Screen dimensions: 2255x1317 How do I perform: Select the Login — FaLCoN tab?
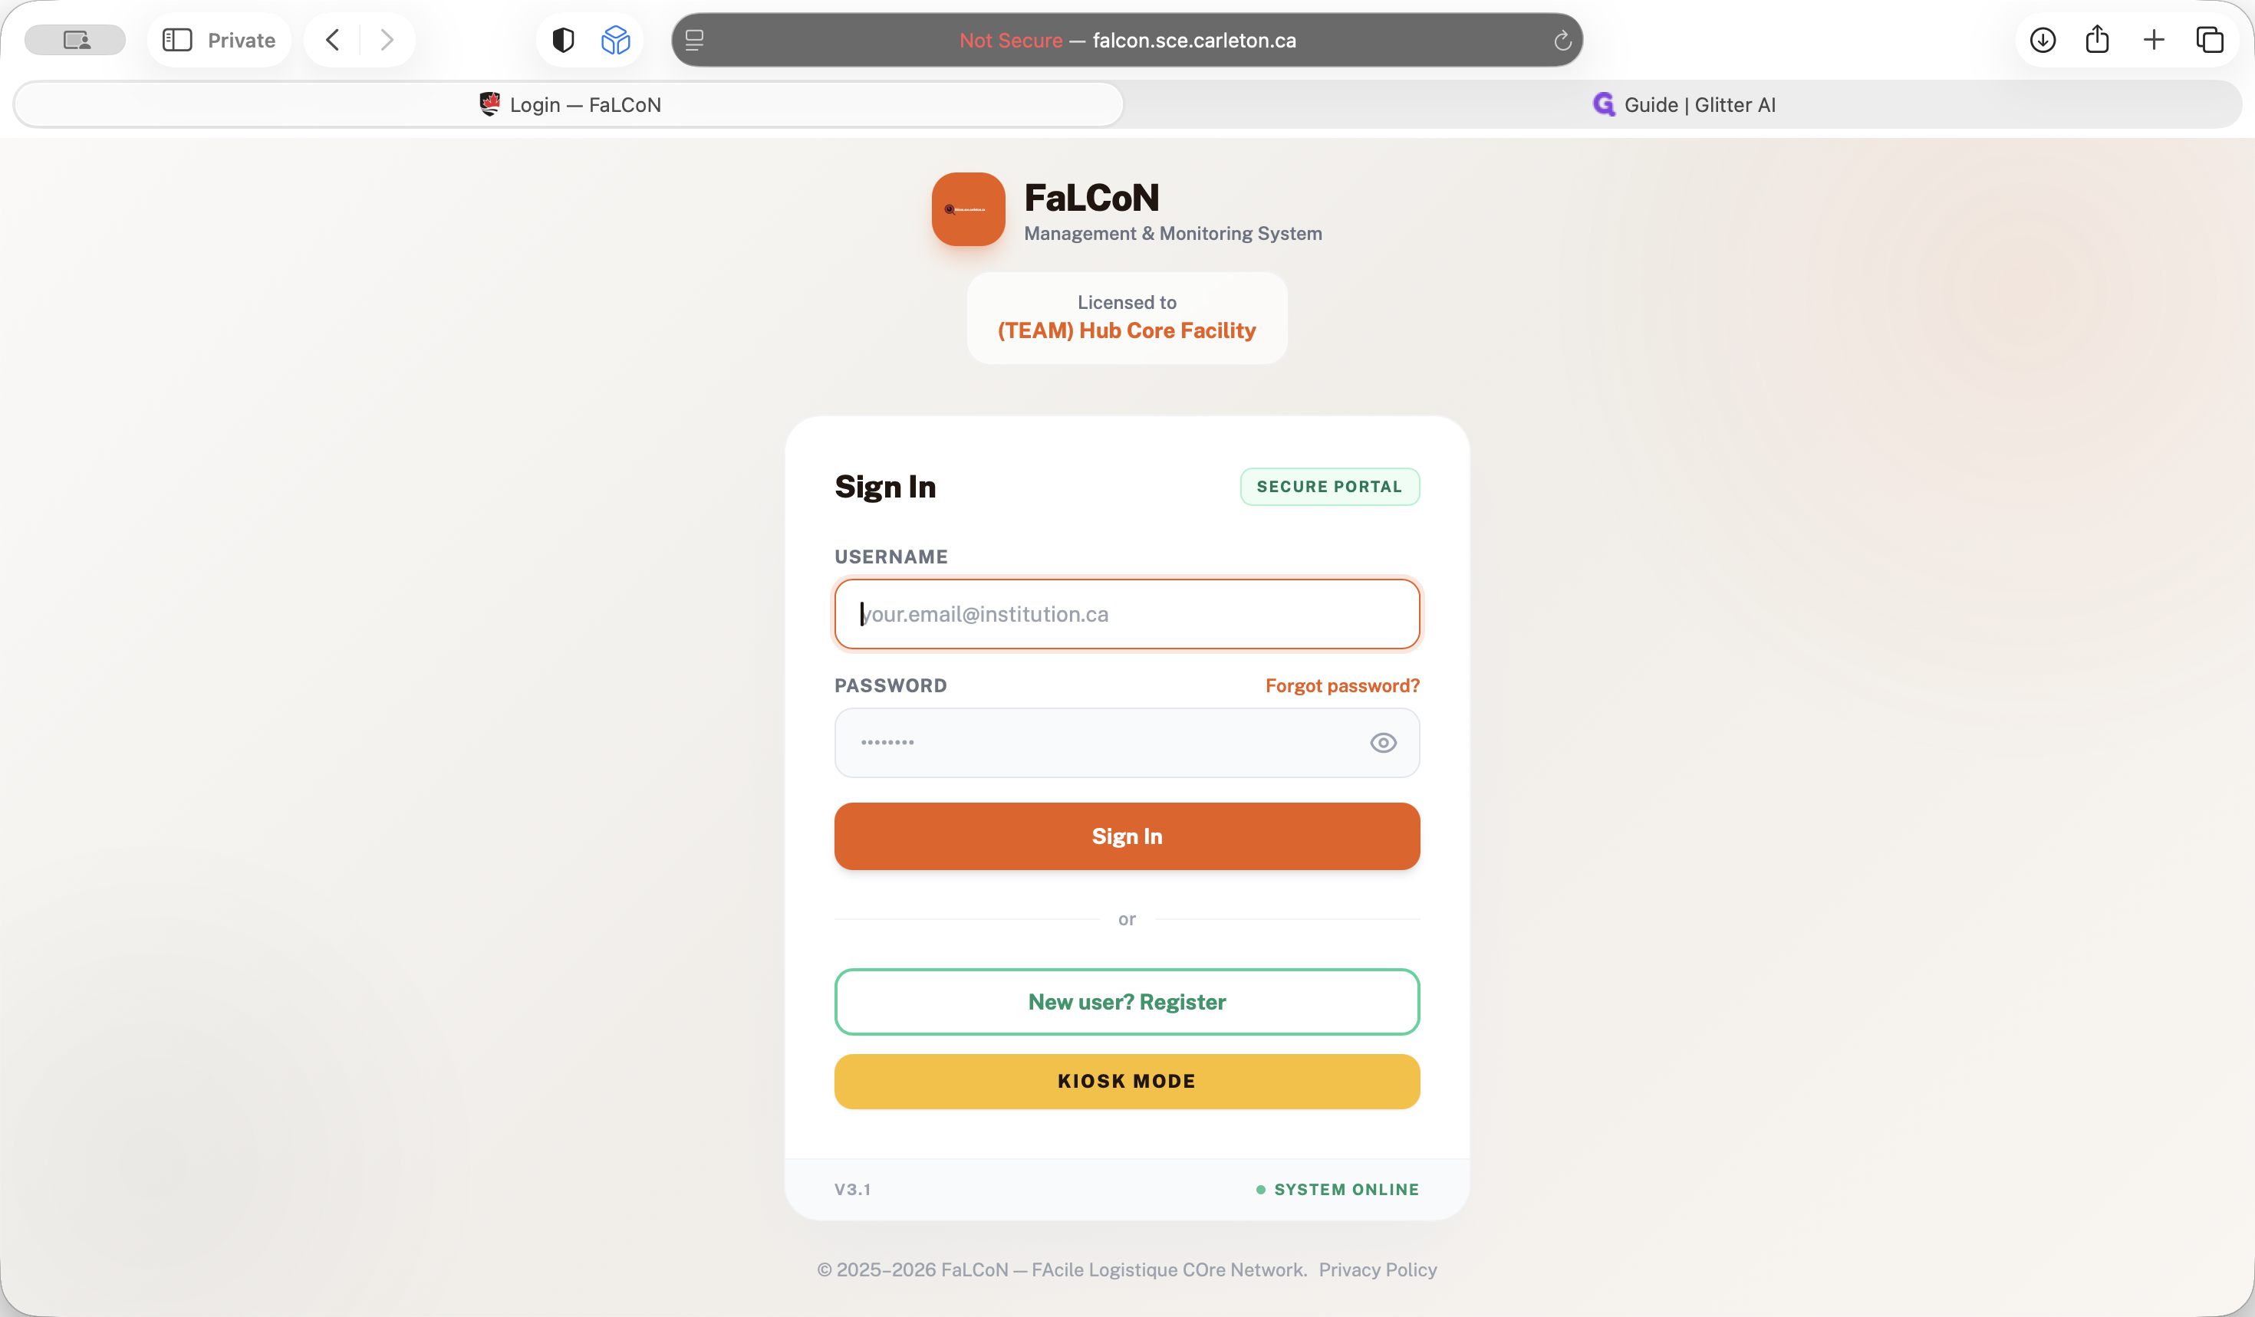point(569,104)
